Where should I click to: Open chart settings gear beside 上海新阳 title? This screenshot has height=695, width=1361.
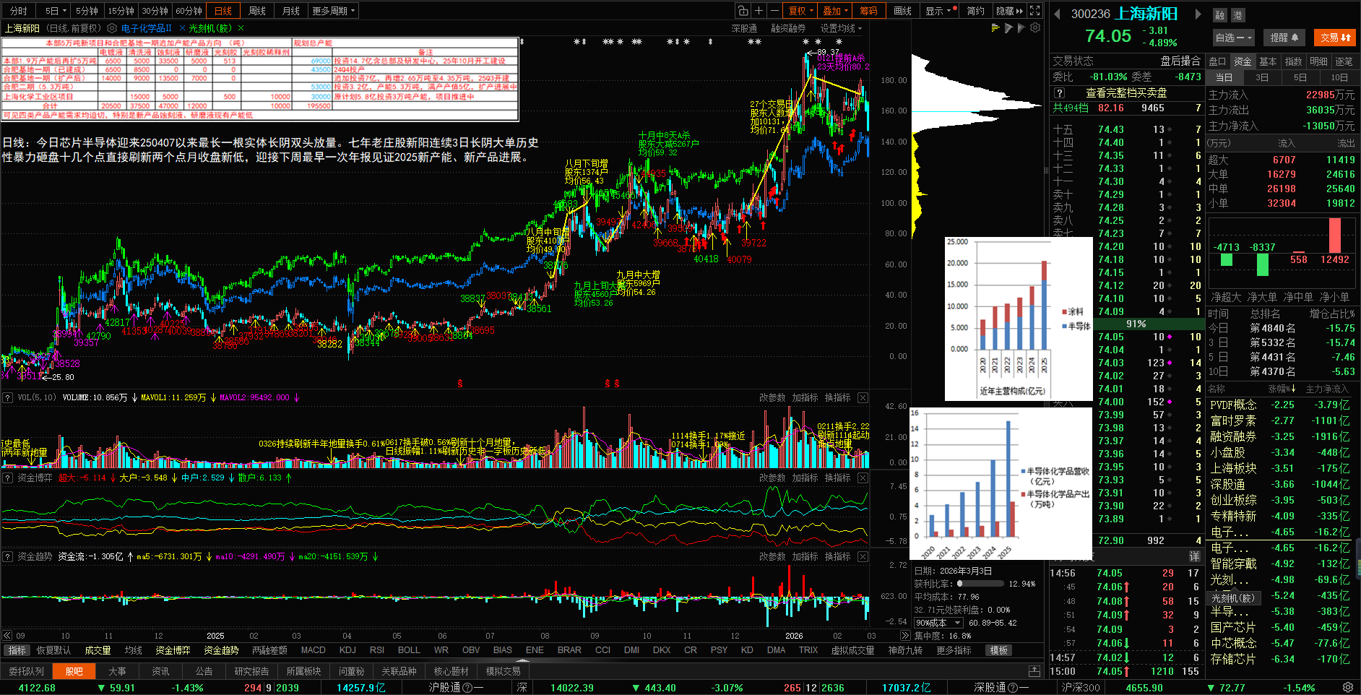[112, 28]
